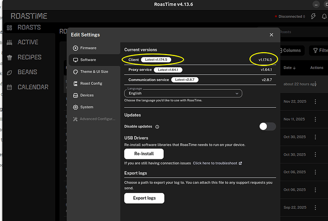Expand the Language dropdown

tap(183, 93)
